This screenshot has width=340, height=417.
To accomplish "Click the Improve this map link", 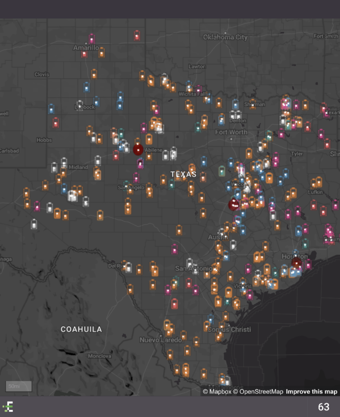I will (311, 392).
